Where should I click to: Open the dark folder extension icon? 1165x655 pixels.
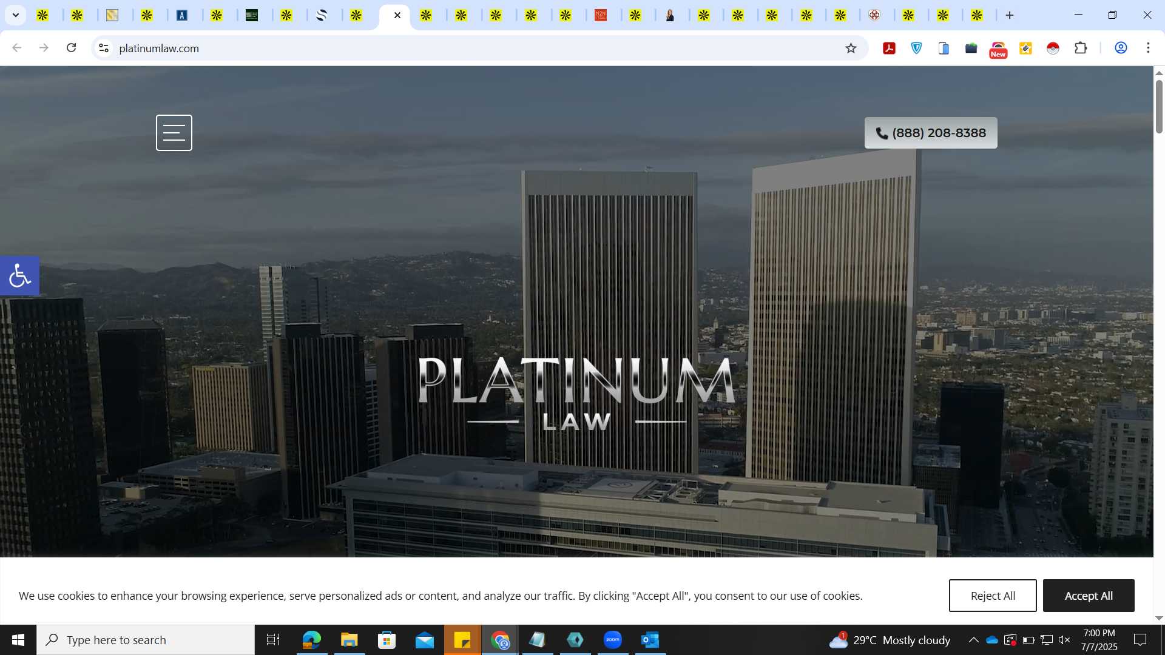[x=971, y=48]
